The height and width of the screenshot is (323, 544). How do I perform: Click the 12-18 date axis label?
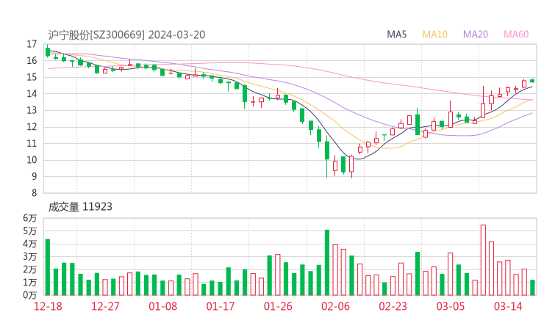(x=48, y=306)
